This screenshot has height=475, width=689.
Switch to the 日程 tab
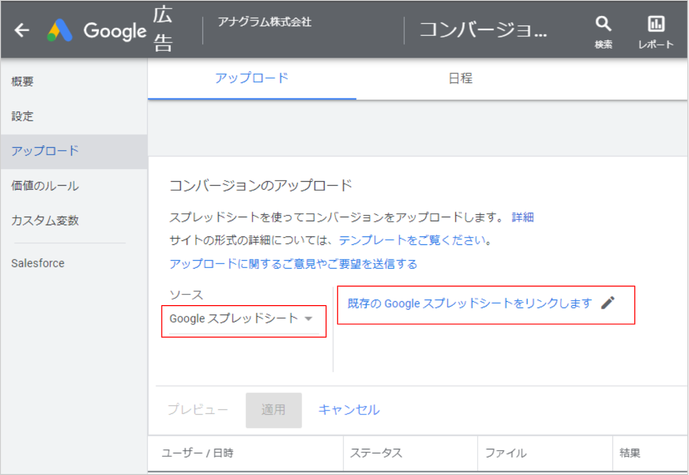(x=460, y=79)
